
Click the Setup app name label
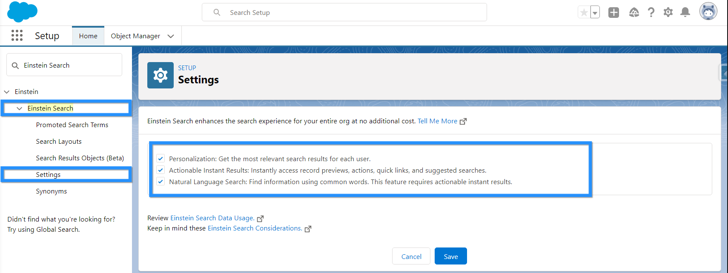tap(47, 36)
